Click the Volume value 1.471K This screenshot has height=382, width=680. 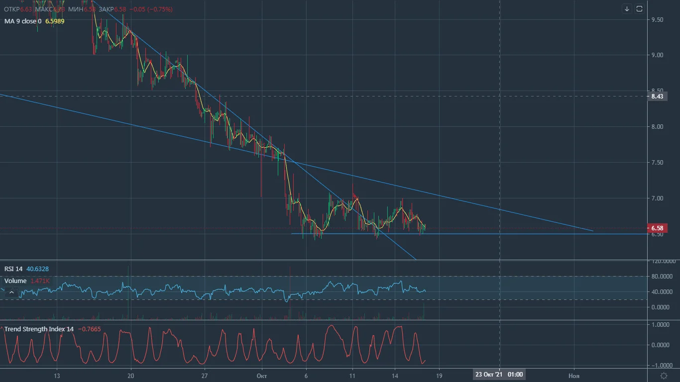[x=40, y=281]
